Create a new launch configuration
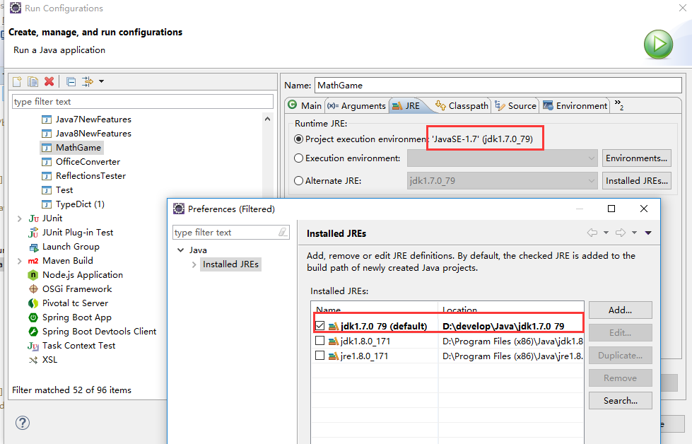This screenshot has height=444, width=692. coord(16,81)
